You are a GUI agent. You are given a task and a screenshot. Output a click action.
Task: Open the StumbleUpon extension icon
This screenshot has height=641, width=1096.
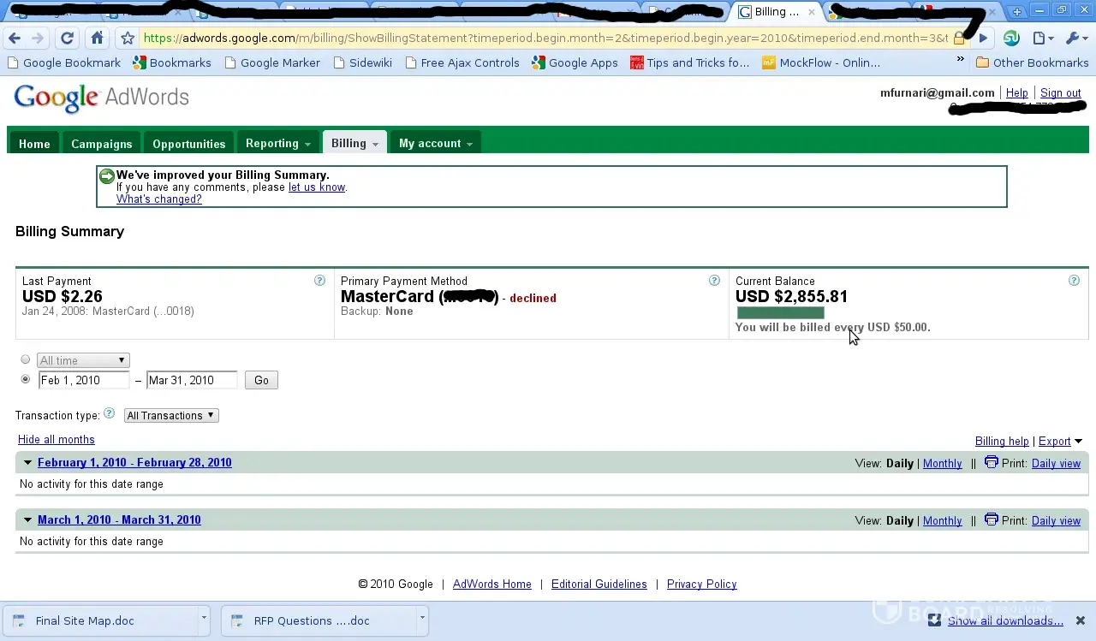[x=1011, y=39]
